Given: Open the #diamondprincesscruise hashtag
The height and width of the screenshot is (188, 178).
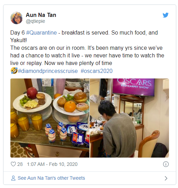Looking at the screenshot, I should pyautogui.click(x=48, y=71).
